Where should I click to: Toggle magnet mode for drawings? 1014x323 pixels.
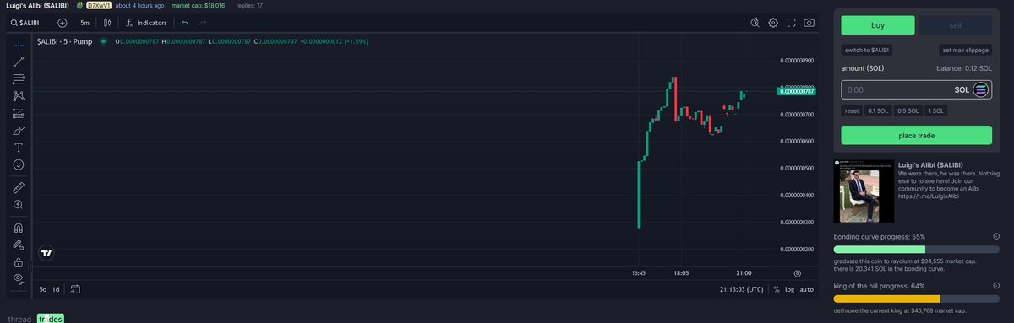click(19, 227)
